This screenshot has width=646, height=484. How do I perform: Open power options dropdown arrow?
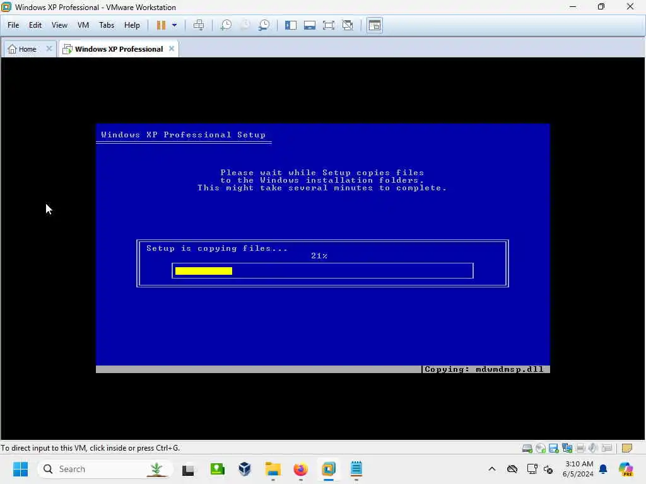click(174, 25)
